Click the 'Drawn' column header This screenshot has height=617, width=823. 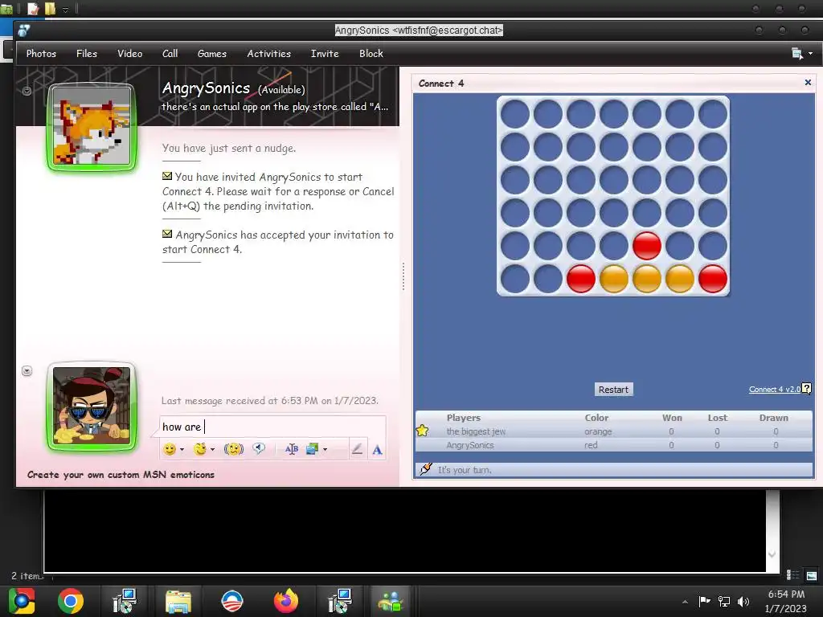(x=774, y=418)
